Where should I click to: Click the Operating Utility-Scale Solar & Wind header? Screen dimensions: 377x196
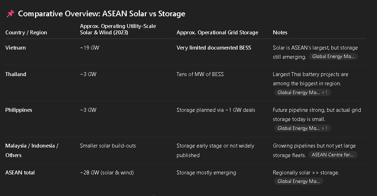(118, 29)
